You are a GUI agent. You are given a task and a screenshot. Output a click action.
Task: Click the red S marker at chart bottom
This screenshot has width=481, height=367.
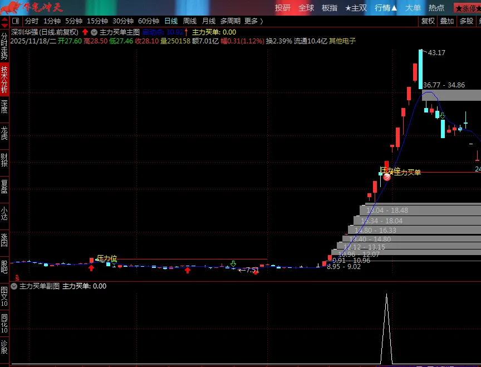pyautogui.click(x=17, y=277)
